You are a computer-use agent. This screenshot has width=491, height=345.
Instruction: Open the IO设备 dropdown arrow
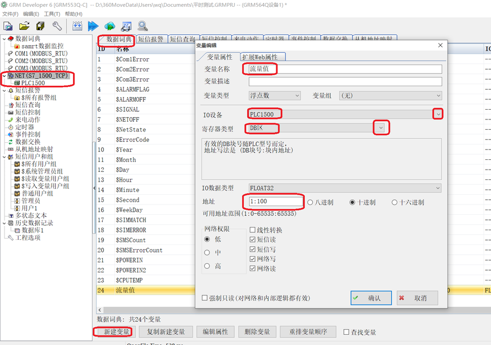click(x=437, y=114)
